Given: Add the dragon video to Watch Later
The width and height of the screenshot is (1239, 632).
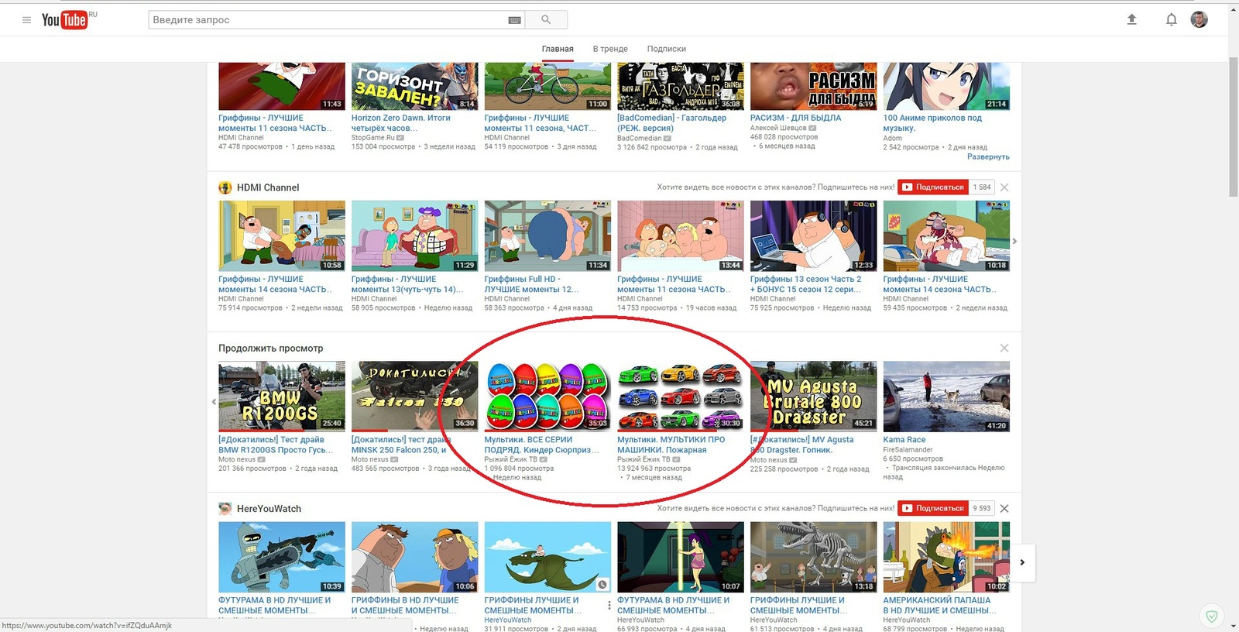Looking at the screenshot, I should (602, 585).
